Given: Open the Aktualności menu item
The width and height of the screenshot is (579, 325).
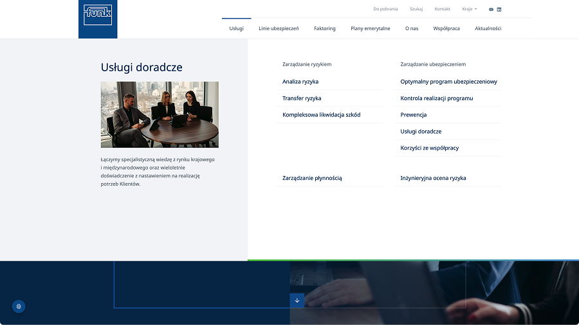Looking at the screenshot, I should [x=488, y=28].
